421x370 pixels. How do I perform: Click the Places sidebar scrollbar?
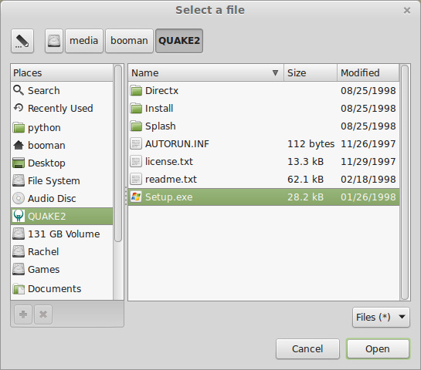[x=118, y=153]
